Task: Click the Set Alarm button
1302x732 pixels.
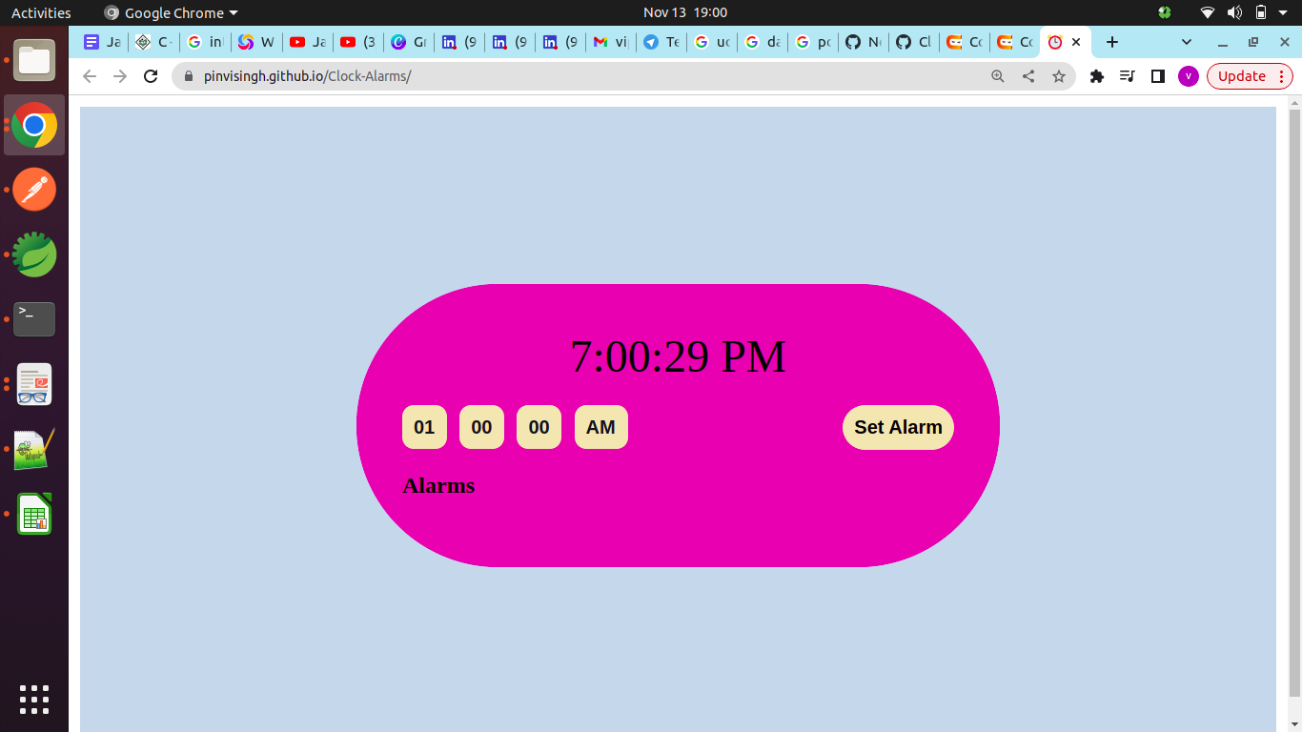Action: point(897,427)
